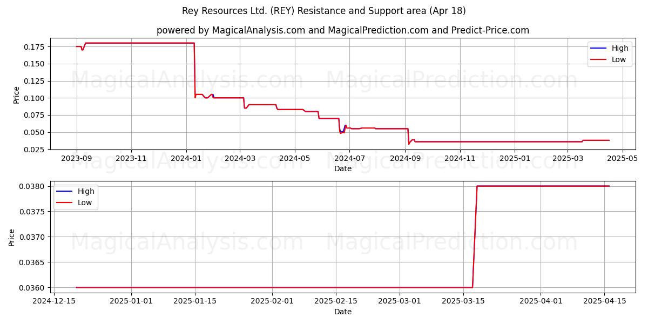Image resolution: width=648 pixels, height=324 pixels.
Task: Click the 2025-01-15 date tick label
Action: click(195, 301)
